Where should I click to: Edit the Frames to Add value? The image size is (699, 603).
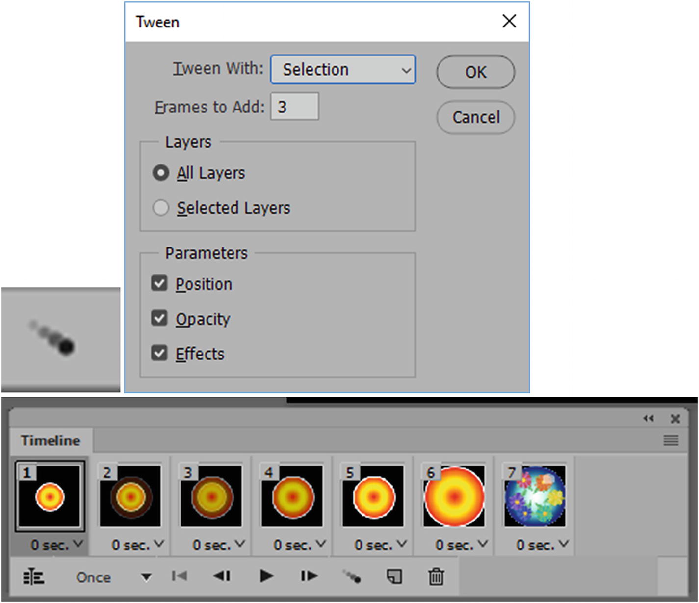coord(294,106)
